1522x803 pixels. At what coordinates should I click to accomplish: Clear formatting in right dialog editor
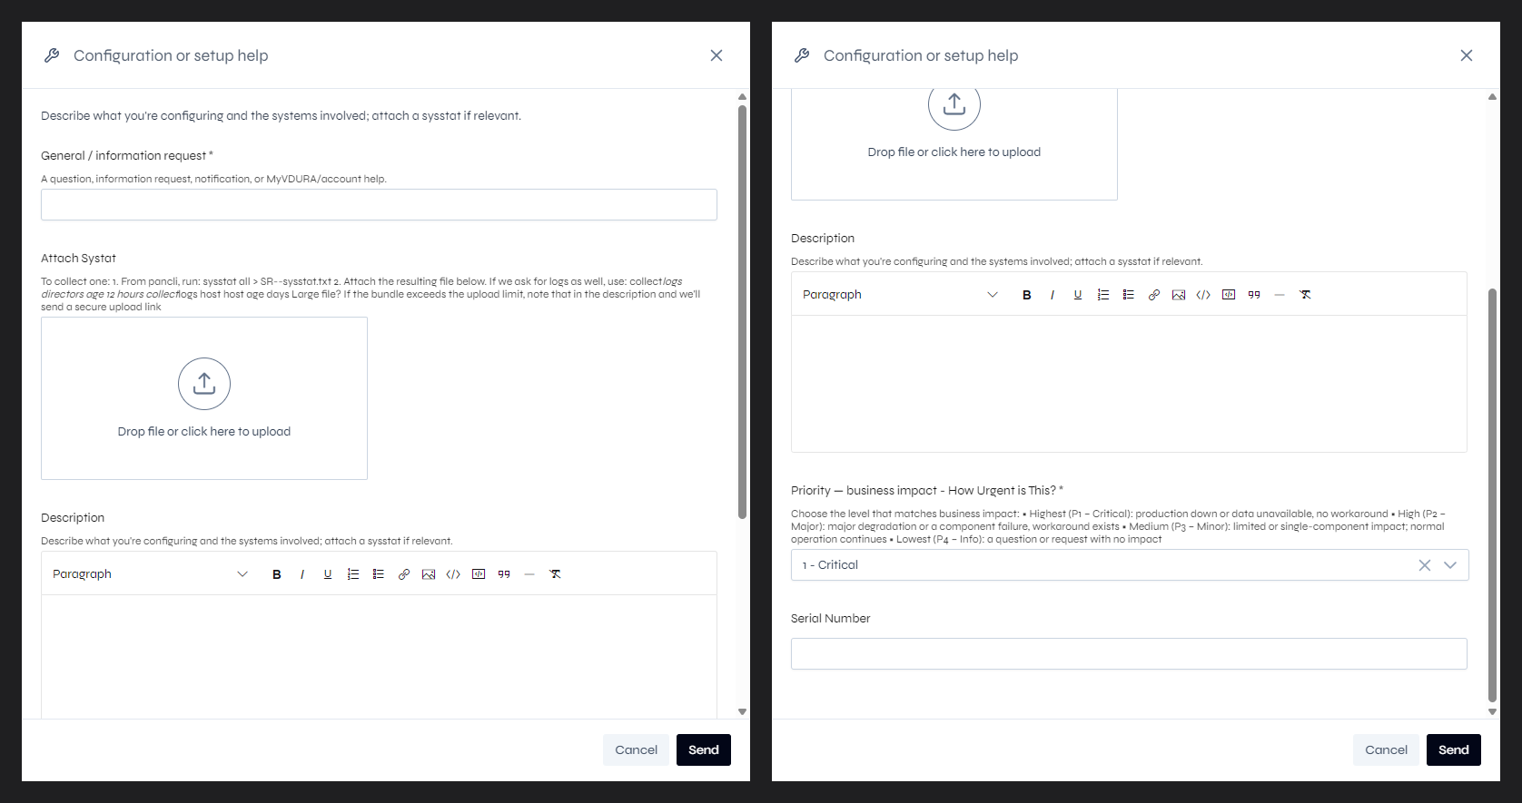pos(1305,295)
